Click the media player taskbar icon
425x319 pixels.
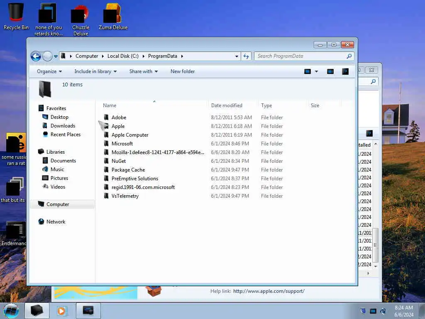(61, 311)
